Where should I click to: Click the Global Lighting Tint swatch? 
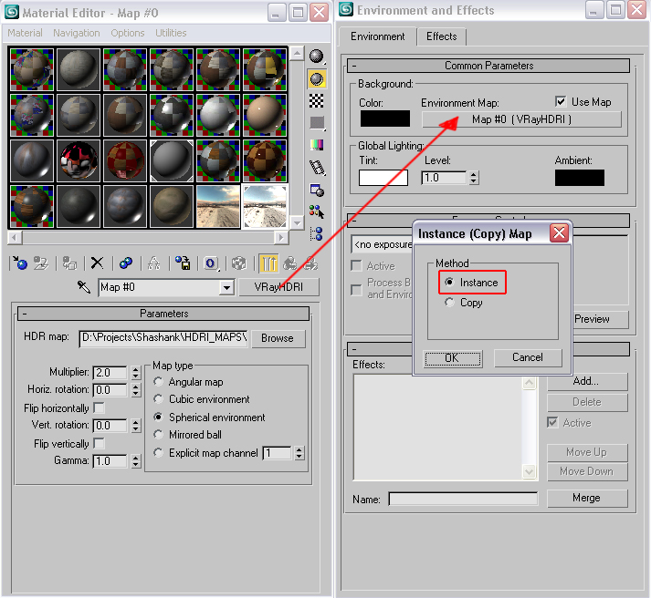pyautogui.click(x=383, y=178)
